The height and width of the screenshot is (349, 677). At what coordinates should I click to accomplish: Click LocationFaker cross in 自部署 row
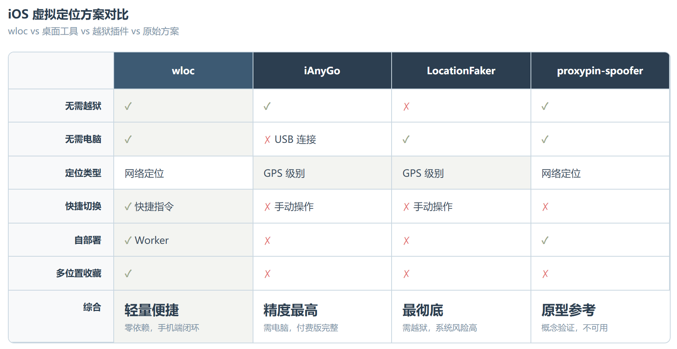(x=406, y=241)
